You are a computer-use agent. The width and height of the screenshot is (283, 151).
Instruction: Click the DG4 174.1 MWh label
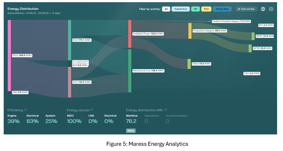point(82,40)
